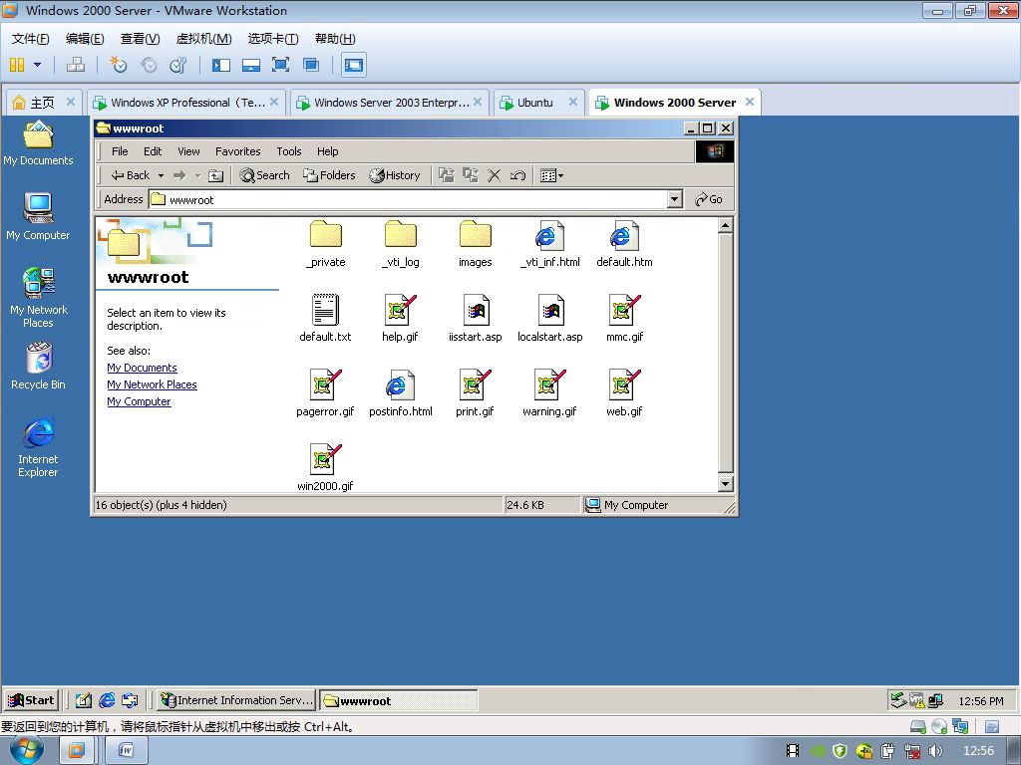Click Copy To toolbar icon in wwwroot
Screen dimensions: 1021x765
(x=471, y=175)
